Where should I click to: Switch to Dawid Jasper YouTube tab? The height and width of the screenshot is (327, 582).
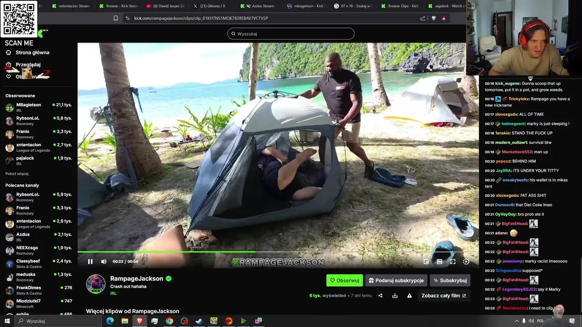(x=165, y=6)
